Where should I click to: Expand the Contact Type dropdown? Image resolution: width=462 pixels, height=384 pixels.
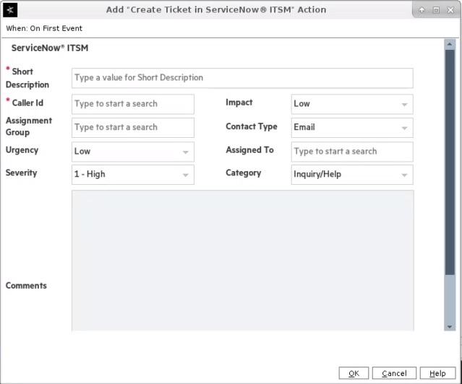tap(351, 128)
